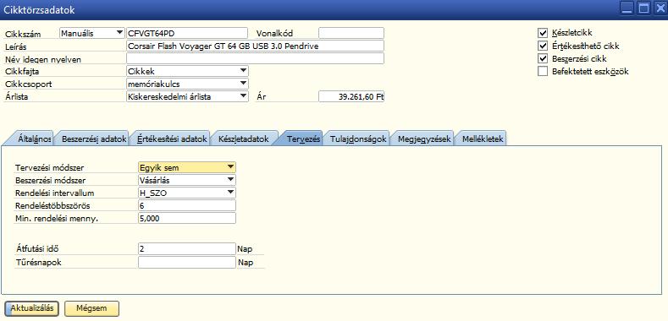This screenshot has height=321, width=668.
Task: Uncheck the Értékesíthető cikk checkbox
Action: point(543,46)
